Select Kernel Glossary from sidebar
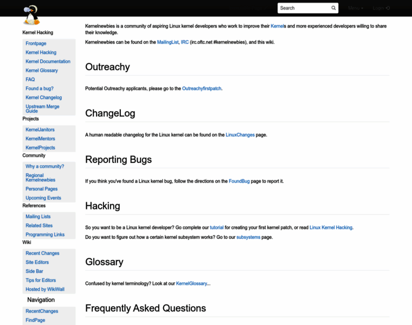Viewport: 412px width, 325px height. point(42,70)
